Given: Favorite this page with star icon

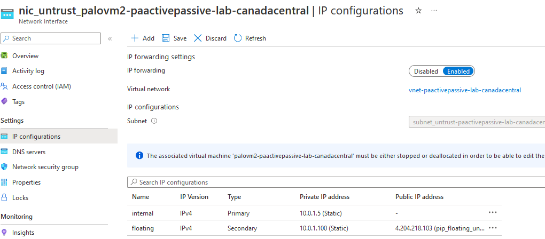Looking at the screenshot, I should (418, 11).
